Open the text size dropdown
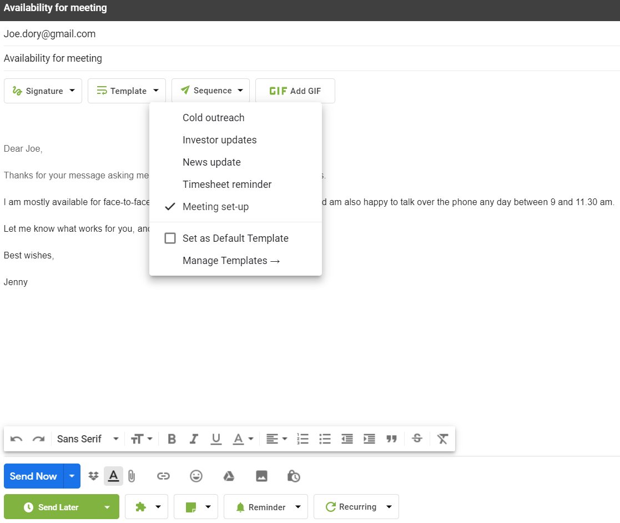 pos(141,439)
